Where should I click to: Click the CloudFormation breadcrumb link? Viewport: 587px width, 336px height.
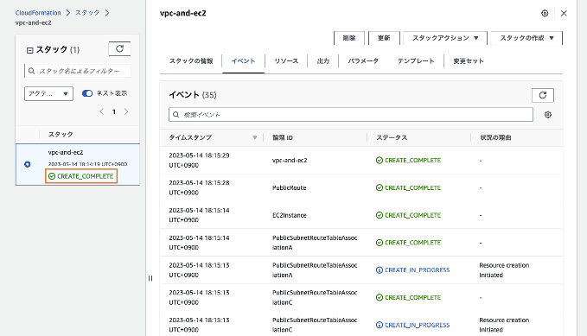[38, 13]
